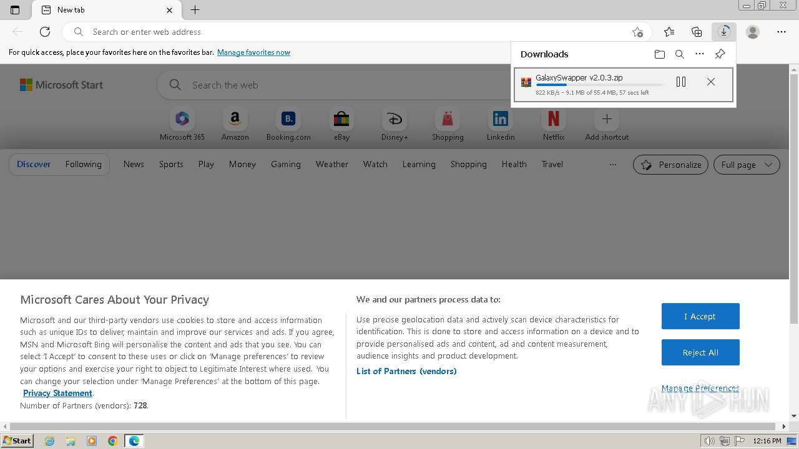Screen dimensions: 799x449
Task: Open the Learning category
Action: tap(419, 164)
